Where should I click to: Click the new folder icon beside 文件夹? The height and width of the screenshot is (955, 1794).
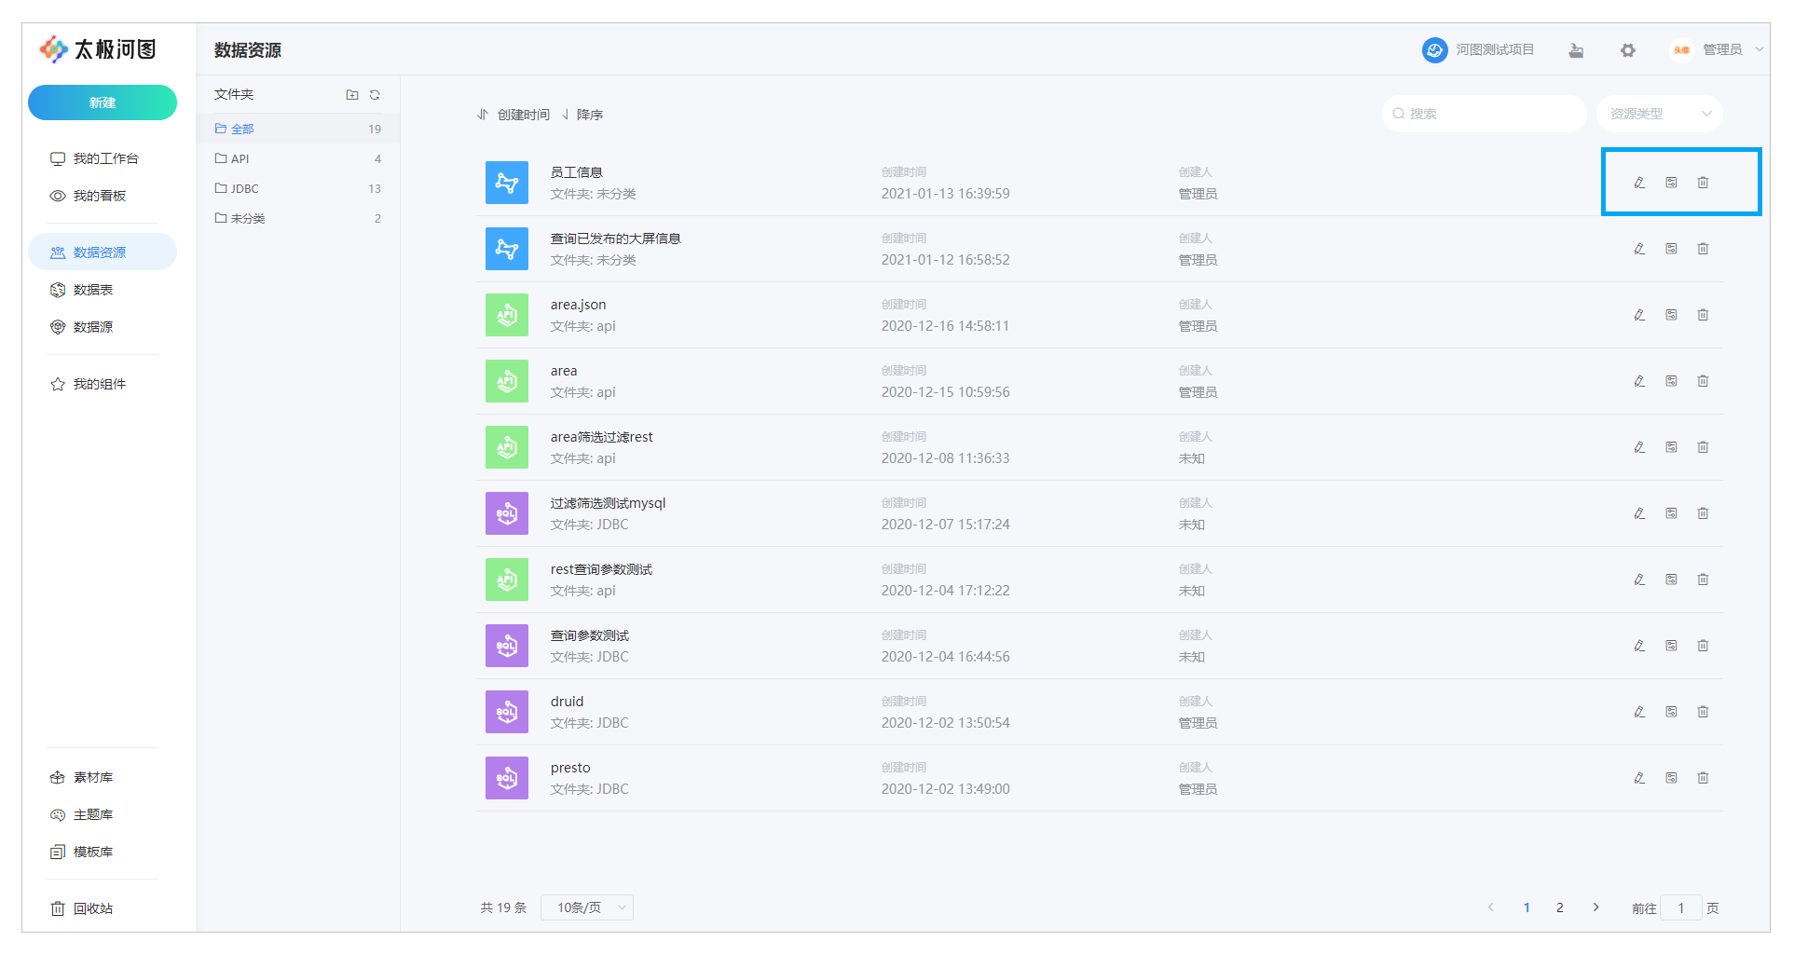[x=352, y=95]
